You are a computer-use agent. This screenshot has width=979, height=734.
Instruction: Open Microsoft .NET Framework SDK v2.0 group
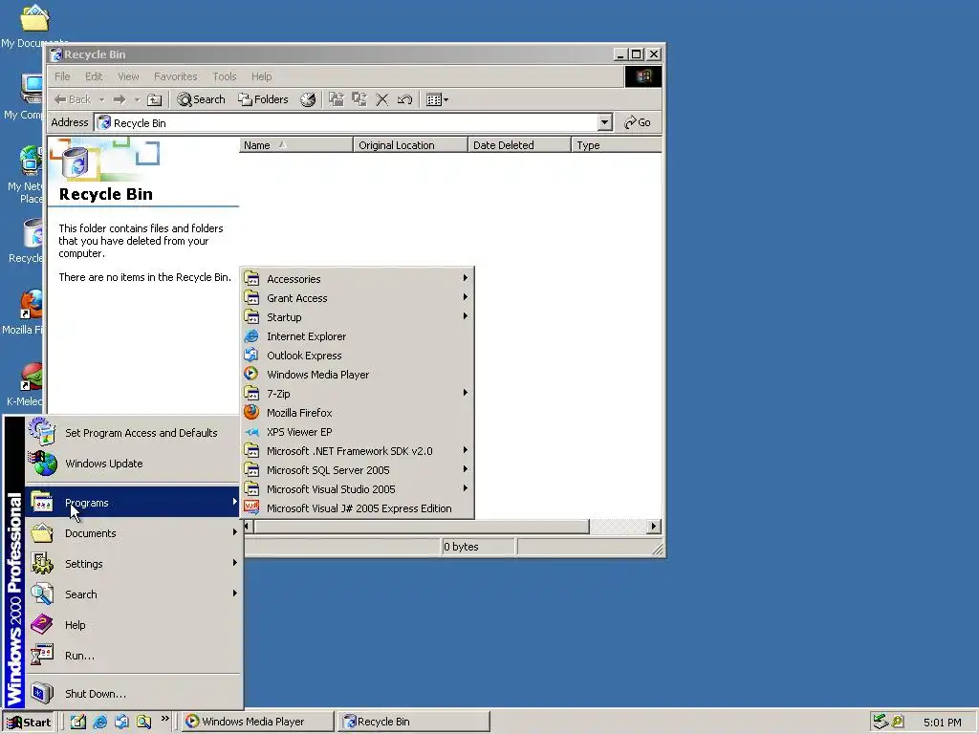tap(358, 451)
